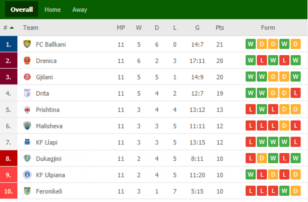This screenshot has height=202, width=308.
Task: Select the Overall standings tab
Action: pyautogui.click(x=22, y=10)
